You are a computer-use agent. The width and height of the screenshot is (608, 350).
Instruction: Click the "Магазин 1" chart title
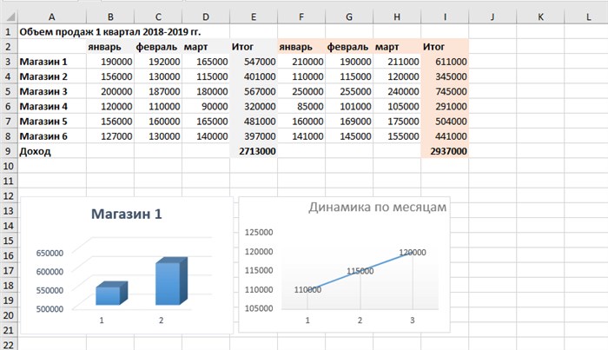pyautogui.click(x=127, y=214)
